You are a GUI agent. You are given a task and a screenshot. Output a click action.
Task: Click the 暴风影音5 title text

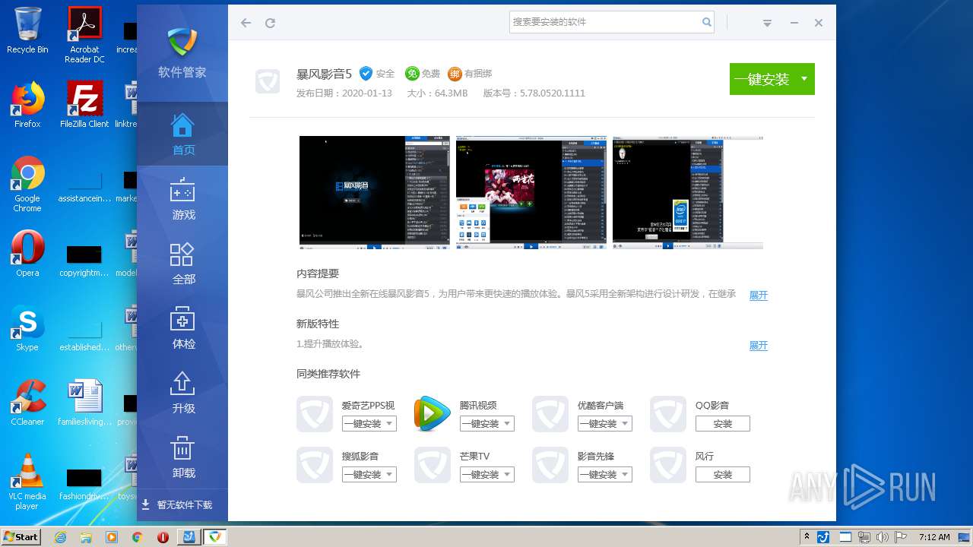(324, 74)
